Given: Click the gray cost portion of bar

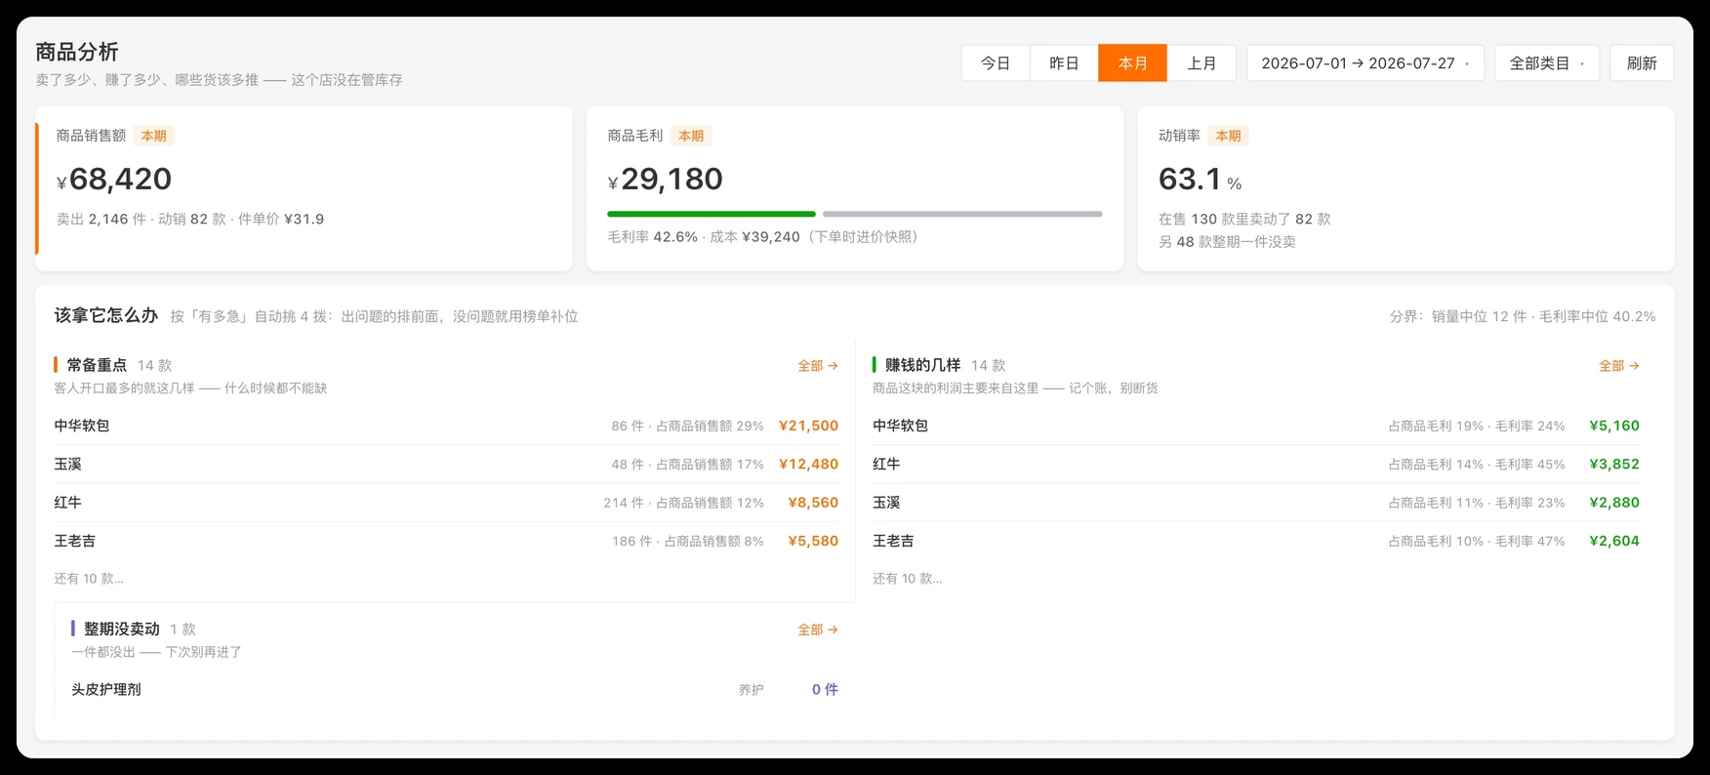Looking at the screenshot, I should point(962,214).
